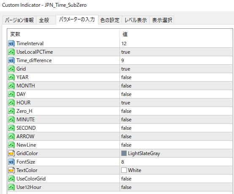Click the color-type icon beside GridColor

coord(11,153)
